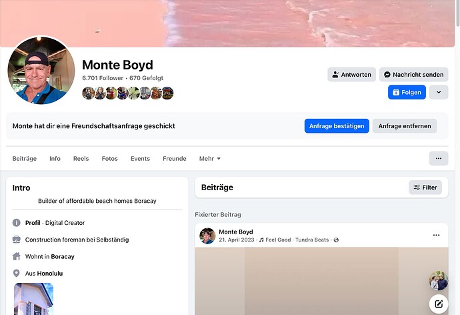The height and width of the screenshot is (315, 460).
Task: Open the house photo thumbnail in Intro
Action: pos(34,299)
